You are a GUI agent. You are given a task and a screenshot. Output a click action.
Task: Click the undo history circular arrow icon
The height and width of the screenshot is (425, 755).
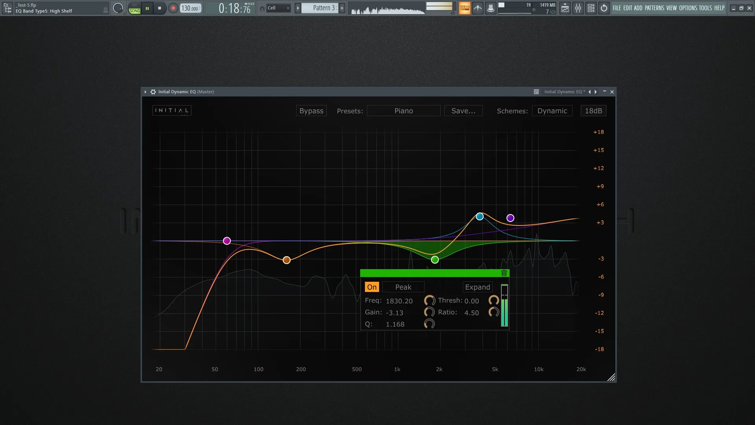click(604, 8)
